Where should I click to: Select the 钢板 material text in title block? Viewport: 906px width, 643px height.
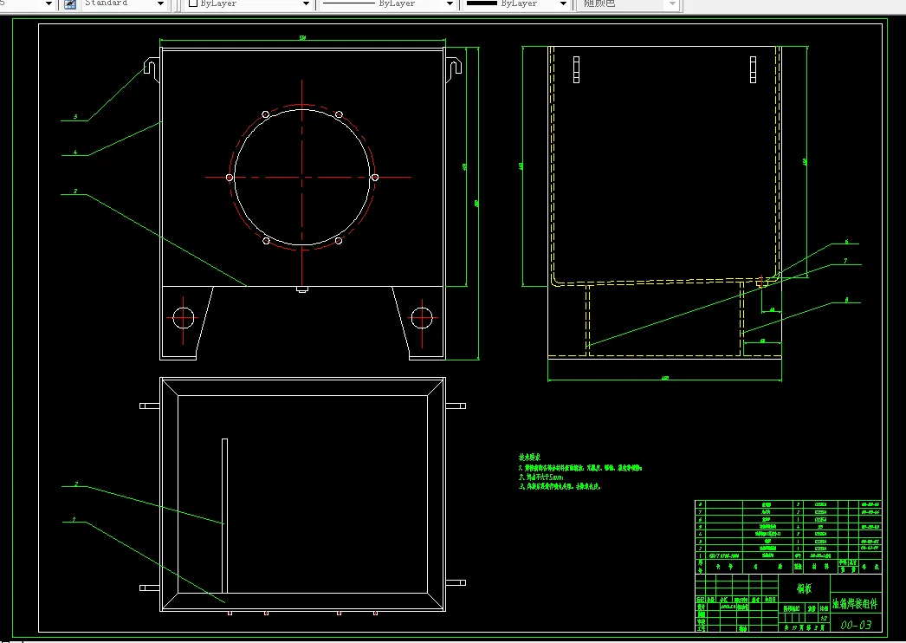coord(804,588)
